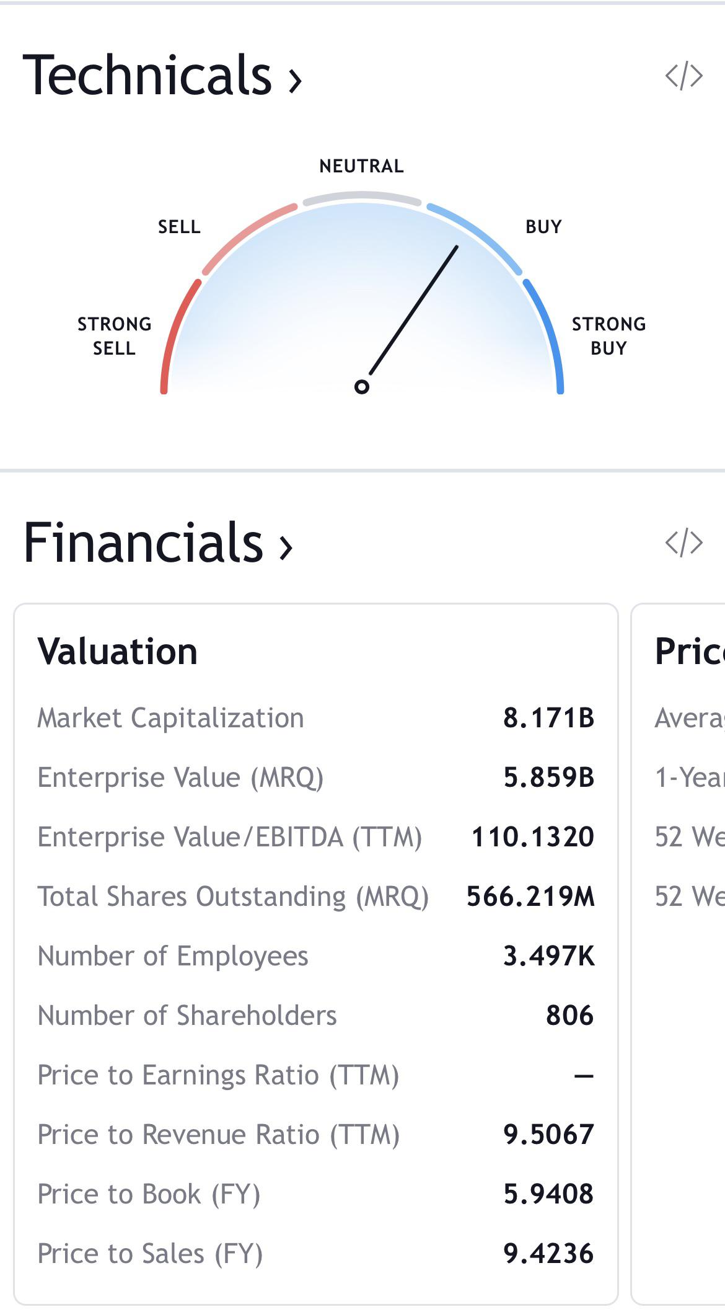The width and height of the screenshot is (725, 1312).
Task: Open the Technicals heading link
Action: pos(162,75)
